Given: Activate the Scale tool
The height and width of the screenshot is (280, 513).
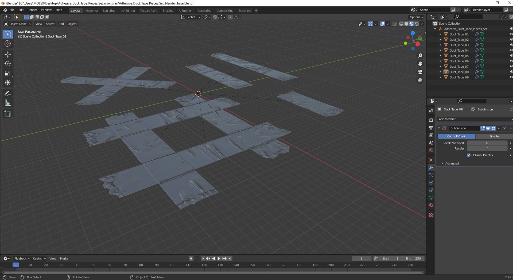Looking at the screenshot, I should tap(7, 73).
